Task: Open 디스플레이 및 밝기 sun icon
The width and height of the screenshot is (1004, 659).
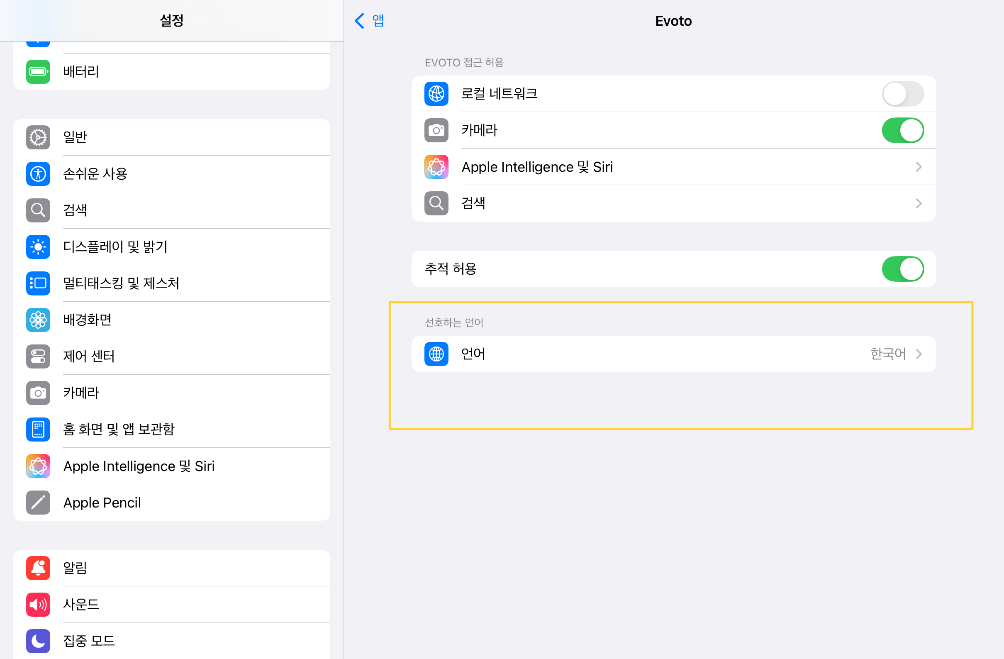Action: 38,247
